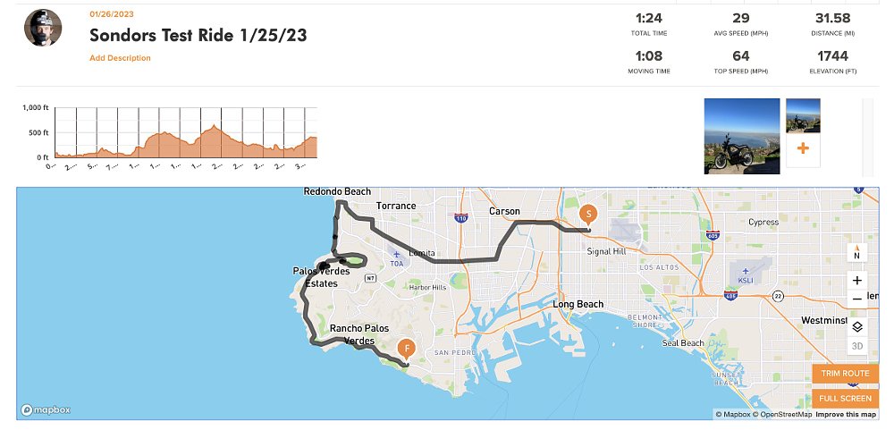Click the finish marker F on map

(407, 349)
